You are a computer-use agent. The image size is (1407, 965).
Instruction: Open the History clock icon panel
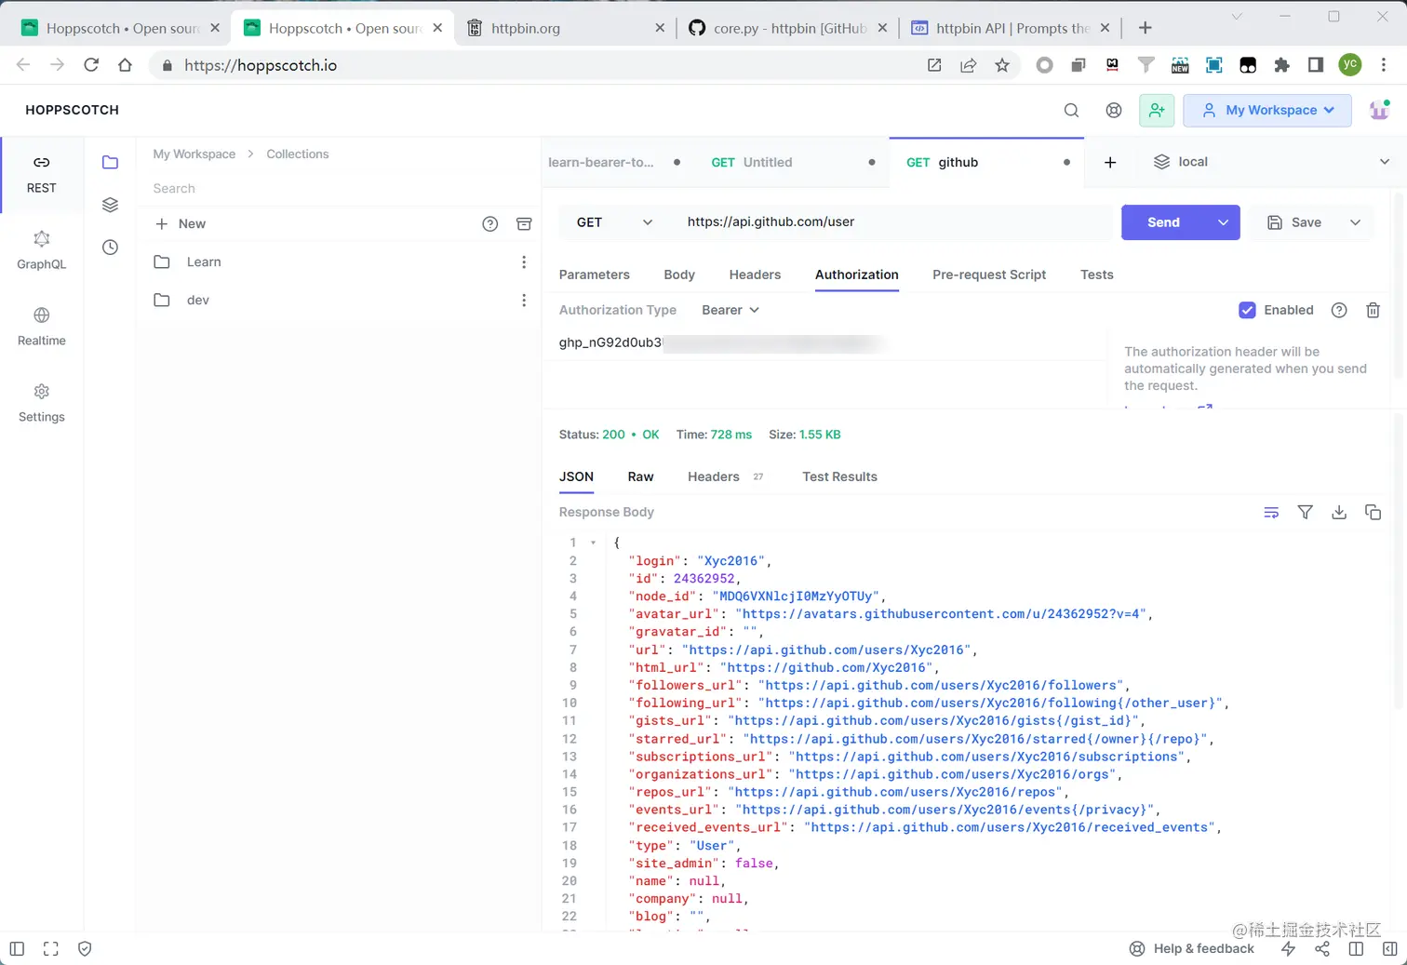pos(110,248)
